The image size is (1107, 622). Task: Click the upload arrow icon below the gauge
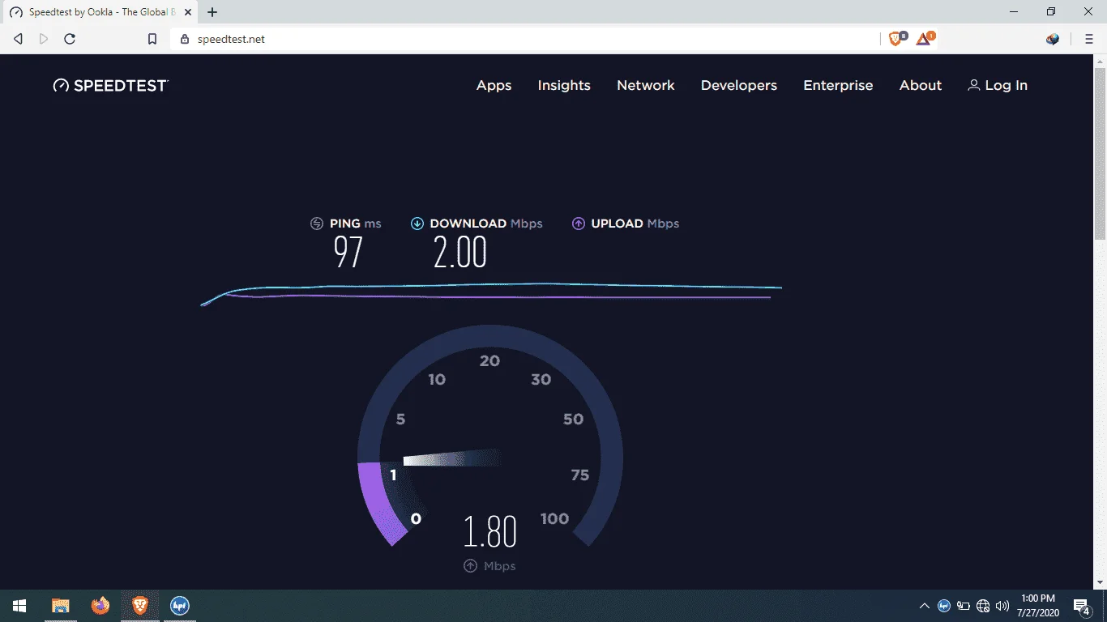(470, 566)
